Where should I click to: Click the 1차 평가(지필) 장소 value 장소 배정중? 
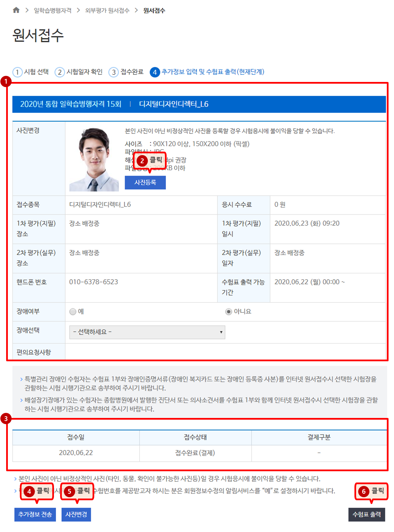84,223
